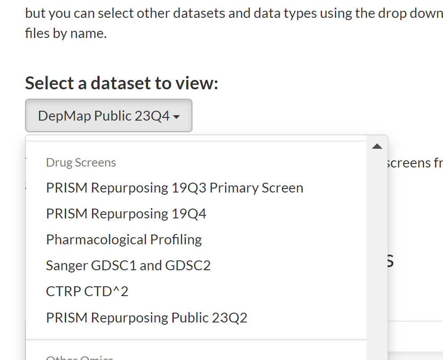Click the 'Select a dataset to view:' heading

122,83
